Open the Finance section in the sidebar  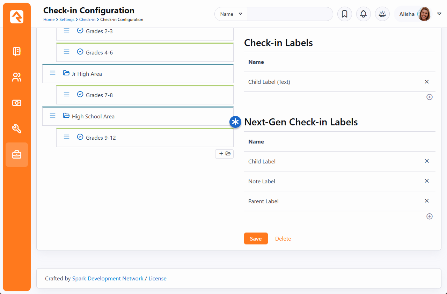click(17, 103)
